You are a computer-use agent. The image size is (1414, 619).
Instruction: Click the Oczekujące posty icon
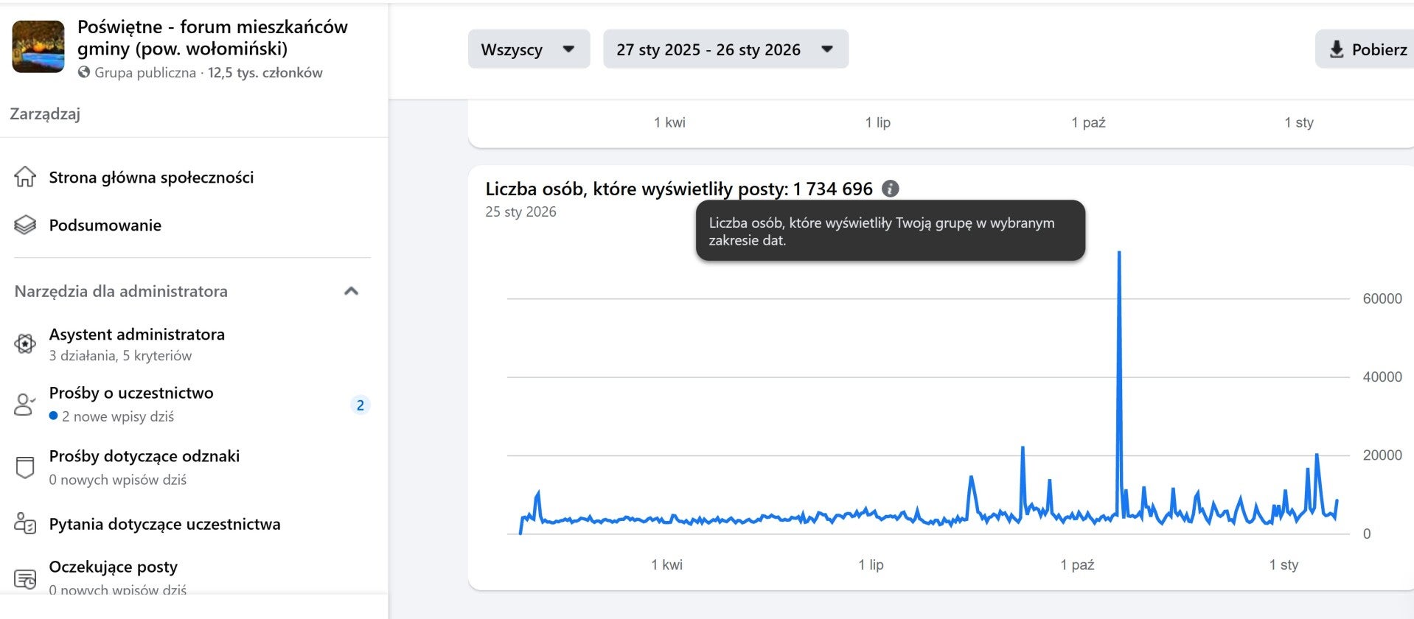pyautogui.click(x=25, y=578)
